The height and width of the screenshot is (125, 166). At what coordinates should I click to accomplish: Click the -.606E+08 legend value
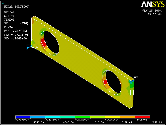coord(37,122)
